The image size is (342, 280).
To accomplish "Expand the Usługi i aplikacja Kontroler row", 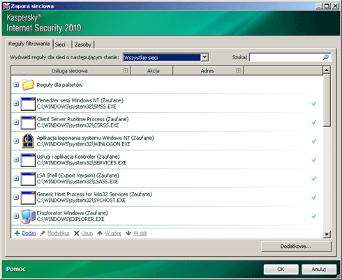I will coord(16,160).
